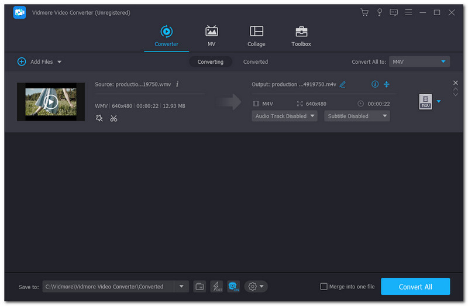Open the feedback chat icon

coord(394,12)
